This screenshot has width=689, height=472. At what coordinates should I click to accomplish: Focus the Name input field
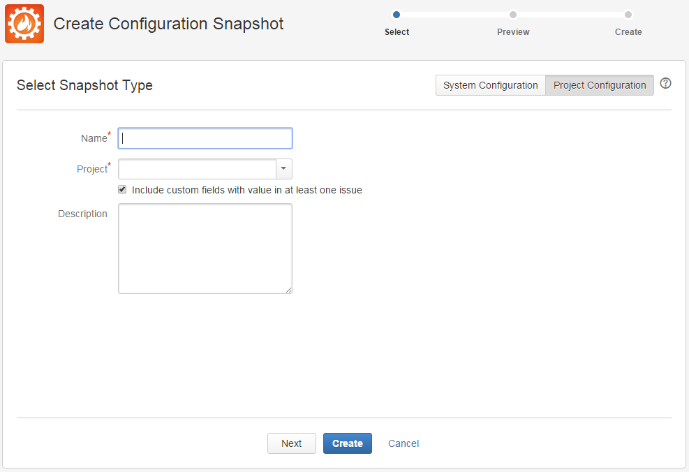tap(205, 138)
